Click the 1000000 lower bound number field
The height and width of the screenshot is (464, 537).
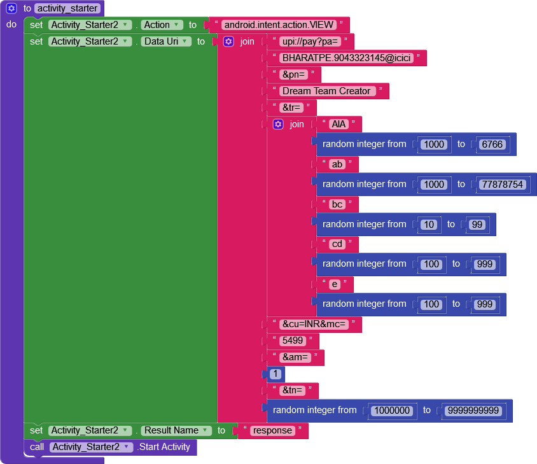coord(392,411)
